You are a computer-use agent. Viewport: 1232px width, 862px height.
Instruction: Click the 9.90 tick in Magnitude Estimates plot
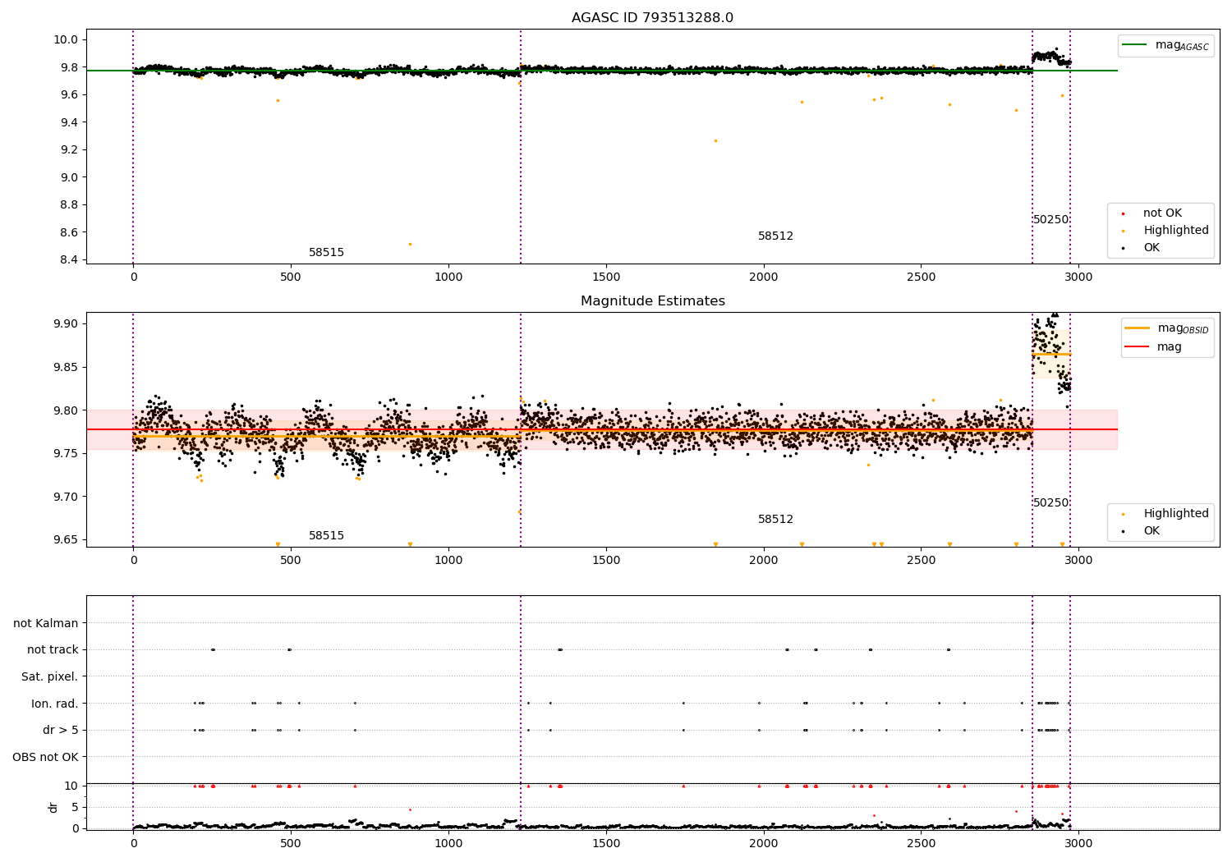coord(66,323)
